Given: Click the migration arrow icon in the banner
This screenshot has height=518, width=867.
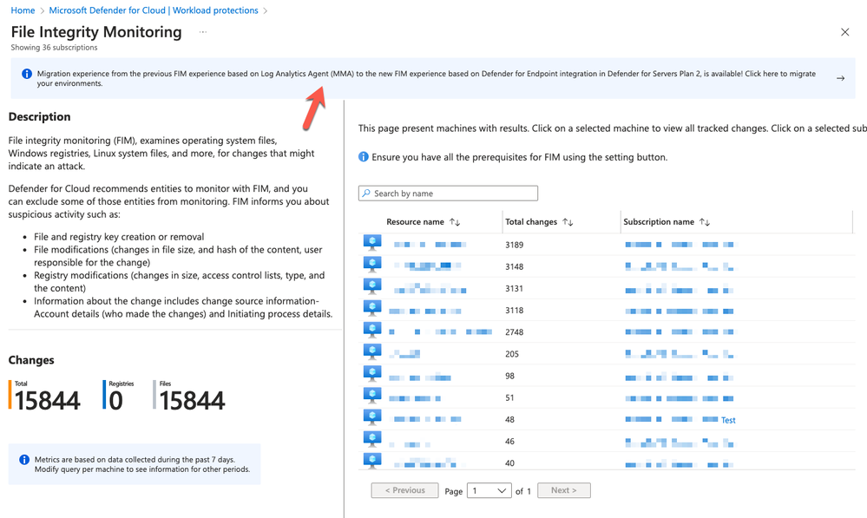Looking at the screenshot, I should point(840,77).
